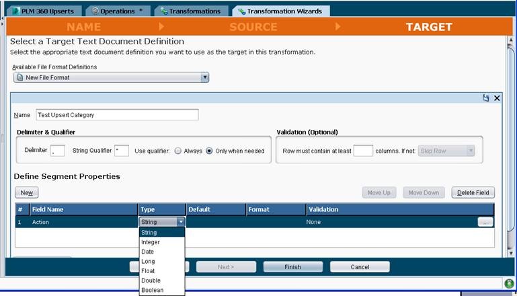
Task: Click the New field button
Action: click(26, 193)
